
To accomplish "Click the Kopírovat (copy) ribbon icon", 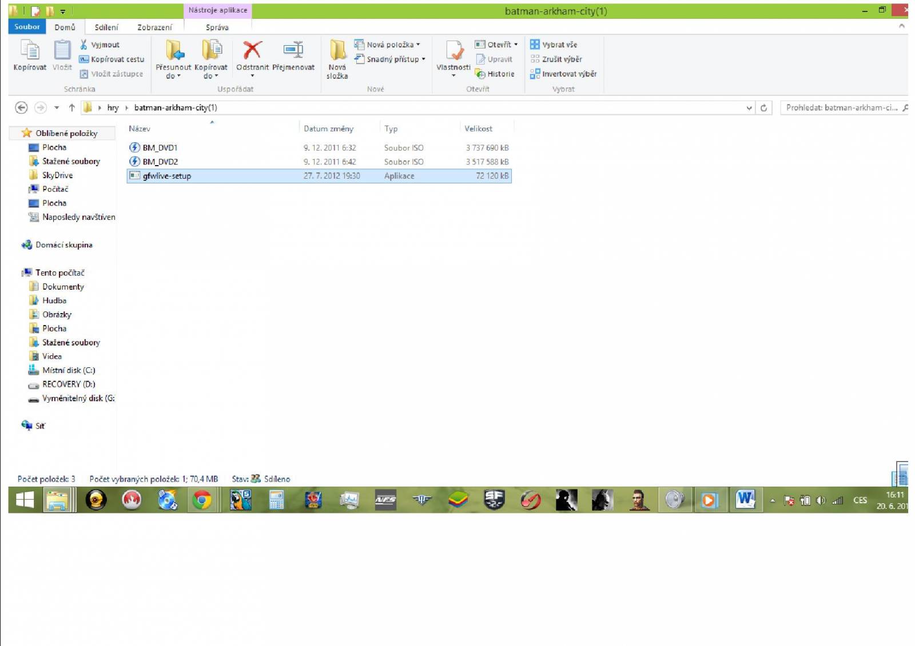I will (x=30, y=55).
